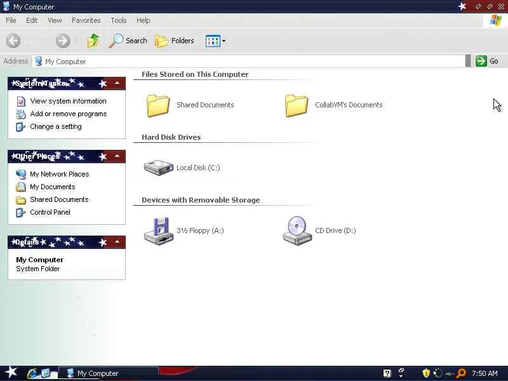This screenshot has height=381, width=508.
Task: Click the green Go button
Action: (x=486, y=61)
